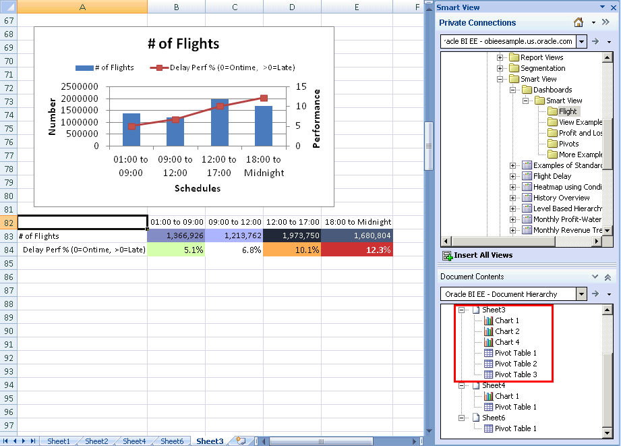Expand Examples of Standard dashboard

point(512,165)
